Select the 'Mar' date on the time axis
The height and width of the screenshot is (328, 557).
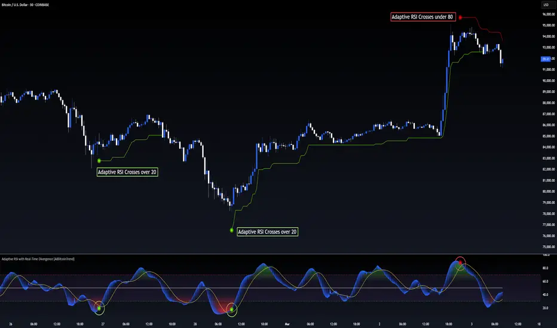[286, 324]
